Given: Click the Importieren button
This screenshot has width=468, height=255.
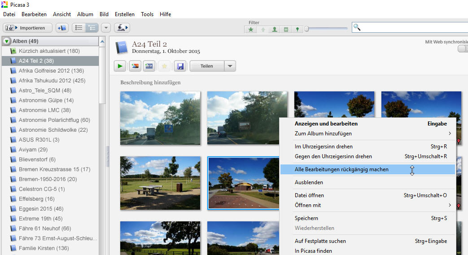Looking at the screenshot, I should click(28, 28).
